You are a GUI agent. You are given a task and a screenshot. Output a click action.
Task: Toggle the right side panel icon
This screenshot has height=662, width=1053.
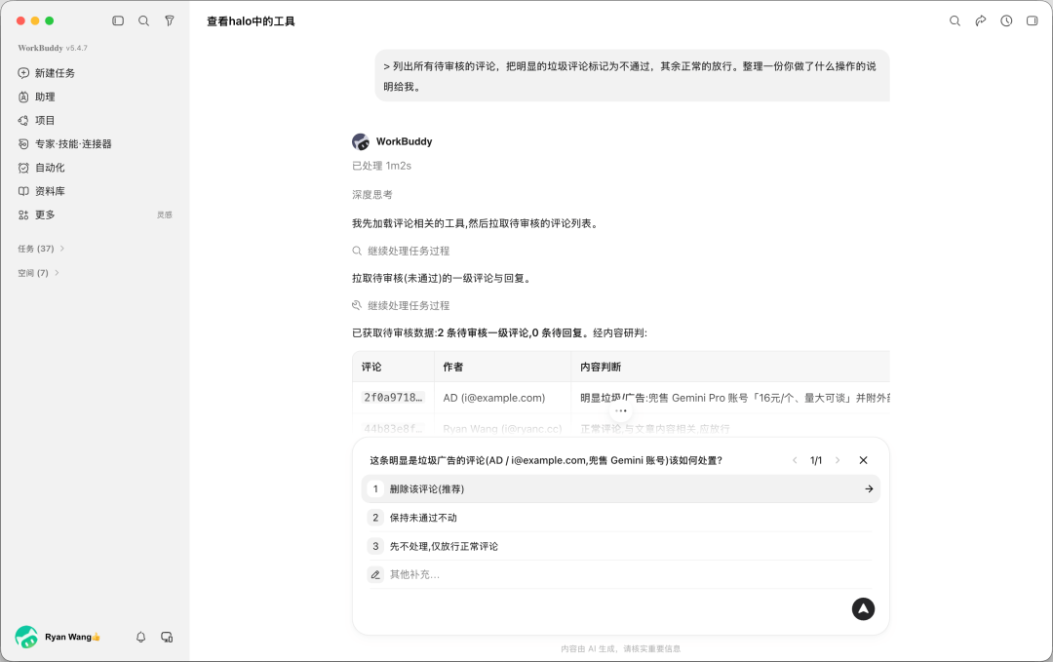1033,20
